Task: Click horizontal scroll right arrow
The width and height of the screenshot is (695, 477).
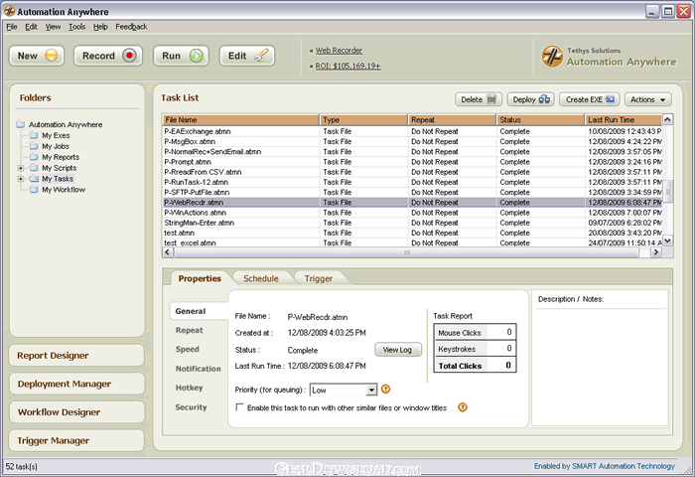Action: (x=656, y=252)
